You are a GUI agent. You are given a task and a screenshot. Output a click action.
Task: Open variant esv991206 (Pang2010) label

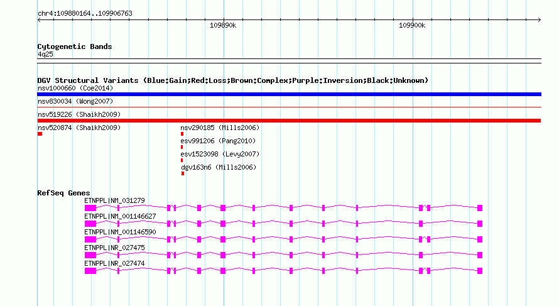pos(218,141)
